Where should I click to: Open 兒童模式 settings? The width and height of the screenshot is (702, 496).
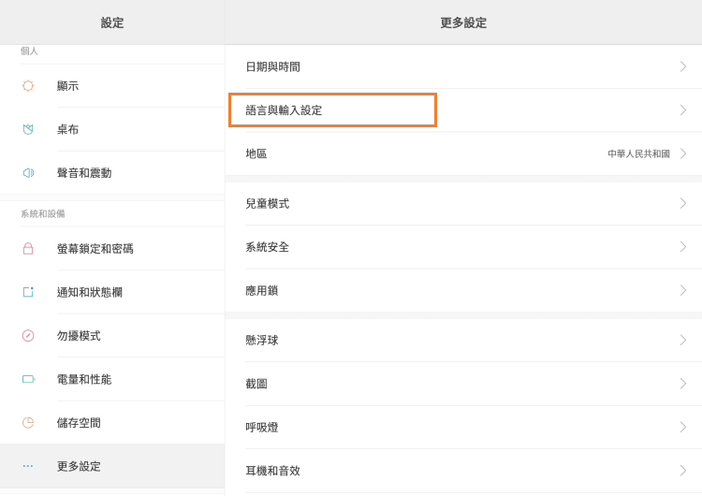463,203
